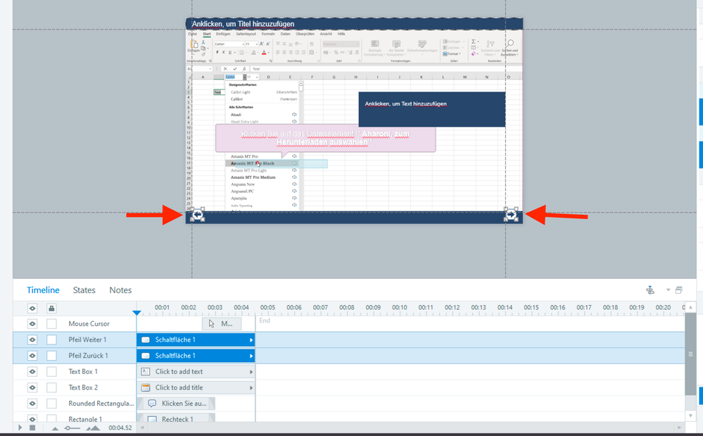Select the 'Rechteck 1' timeline bar
The width and height of the screenshot is (703, 436).
pyautogui.click(x=176, y=418)
